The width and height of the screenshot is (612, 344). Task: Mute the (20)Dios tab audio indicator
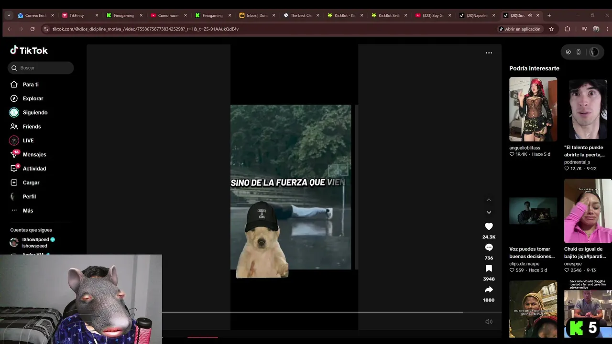(x=530, y=15)
